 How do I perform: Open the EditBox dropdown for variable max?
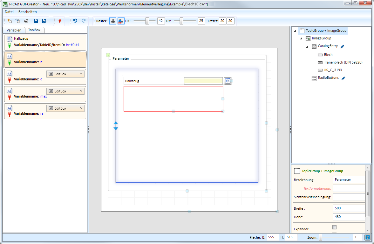pyautogui.click(x=65, y=91)
